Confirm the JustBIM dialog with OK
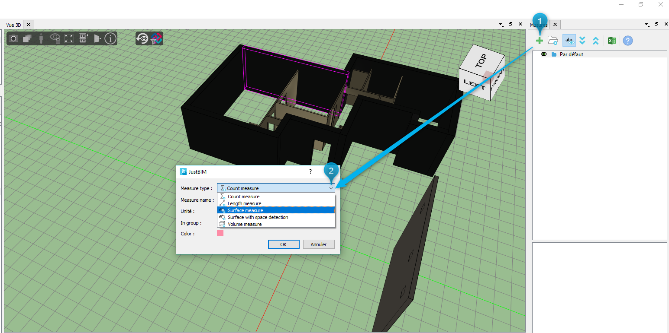The height and width of the screenshot is (333, 669). (284, 244)
